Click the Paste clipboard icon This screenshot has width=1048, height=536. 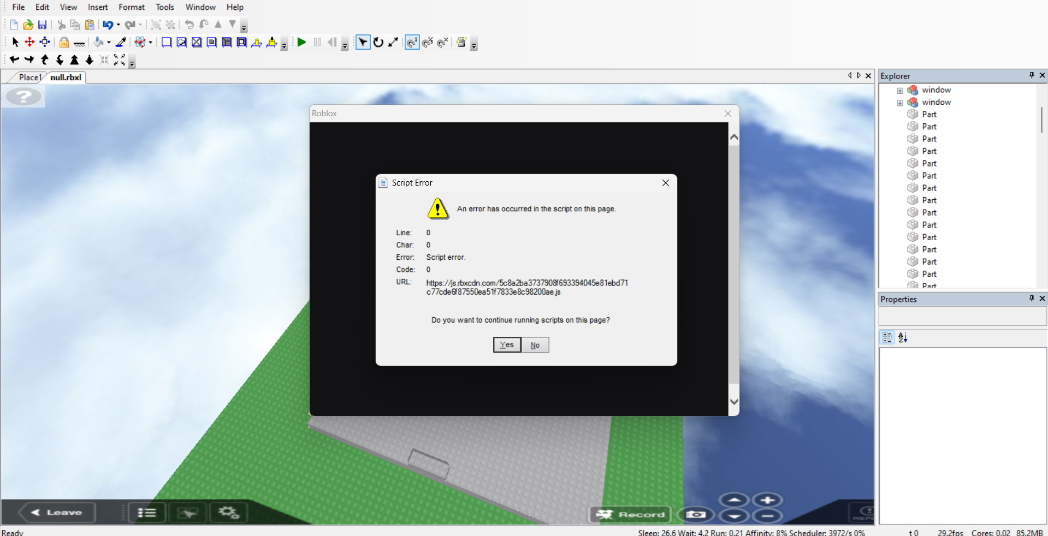pos(90,25)
